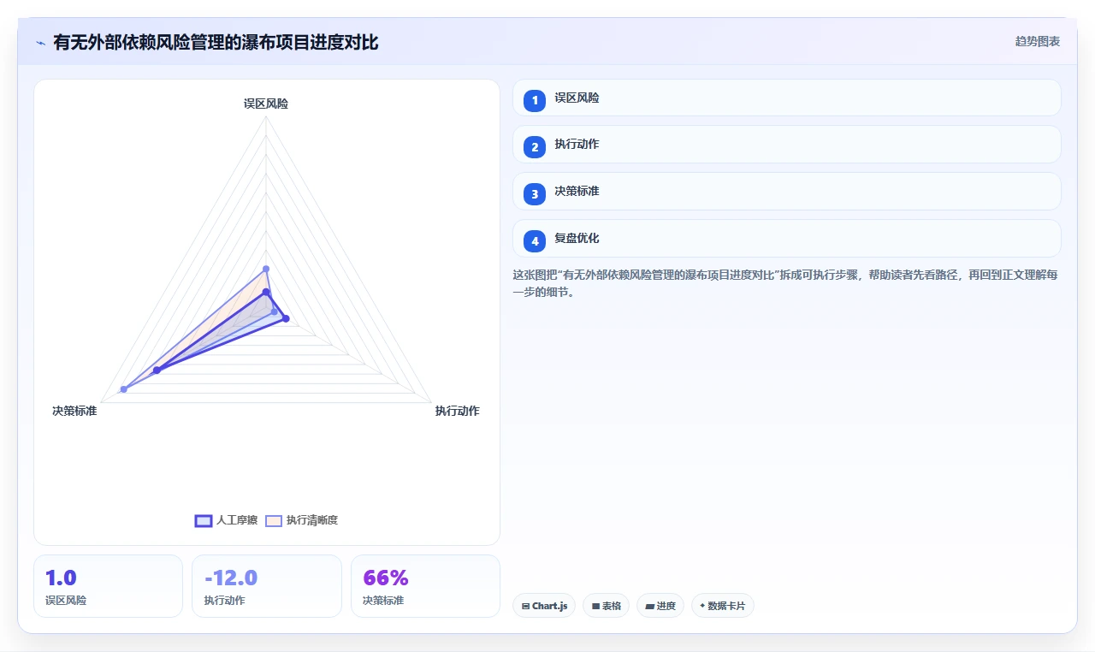Click the page title 有无外部依赖风险管理的瀑布项目进度对比

[216, 42]
